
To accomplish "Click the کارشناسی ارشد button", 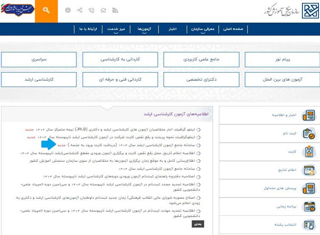I will coord(39,80).
